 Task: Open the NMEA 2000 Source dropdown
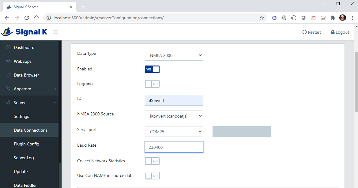(x=174, y=116)
